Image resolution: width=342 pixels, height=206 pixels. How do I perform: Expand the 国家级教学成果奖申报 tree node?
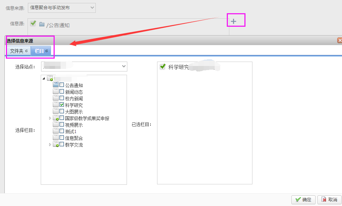pos(50,118)
